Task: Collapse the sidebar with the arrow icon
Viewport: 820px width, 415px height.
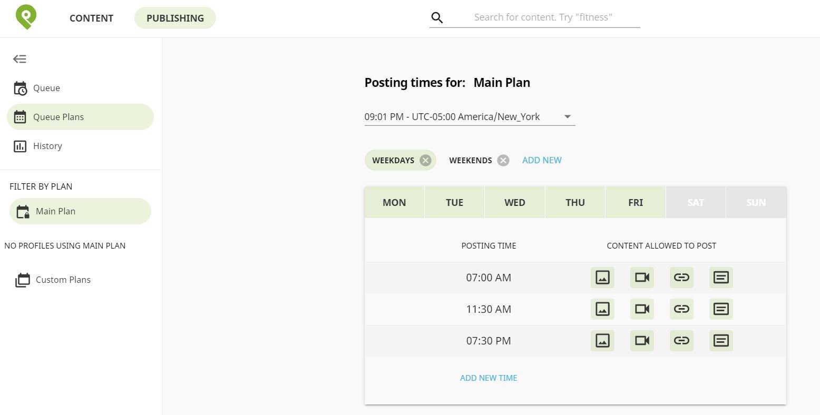Action: [19, 59]
